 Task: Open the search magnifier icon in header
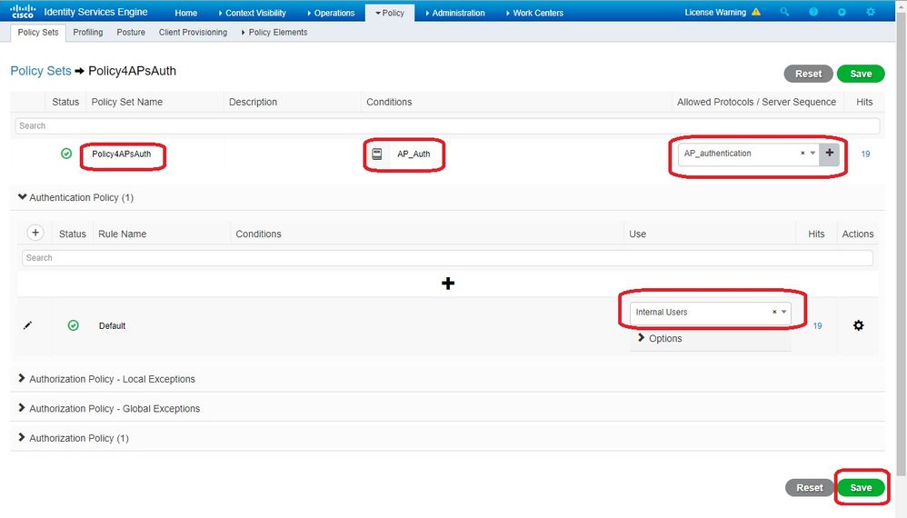[x=784, y=12]
